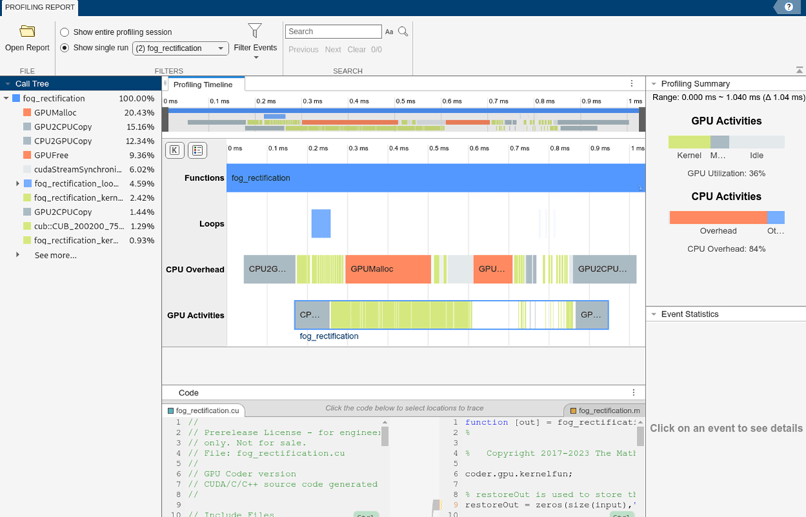The width and height of the screenshot is (806, 517).
Task: Open the fog_rectification run dropdown
Action: point(180,48)
